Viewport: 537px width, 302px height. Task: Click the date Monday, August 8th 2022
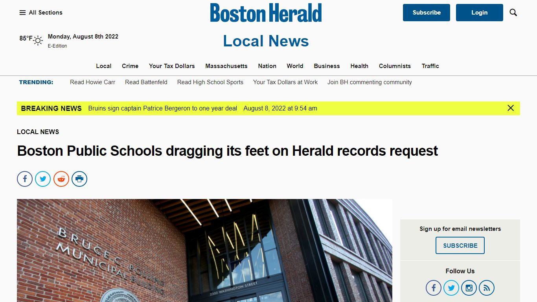(x=83, y=36)
